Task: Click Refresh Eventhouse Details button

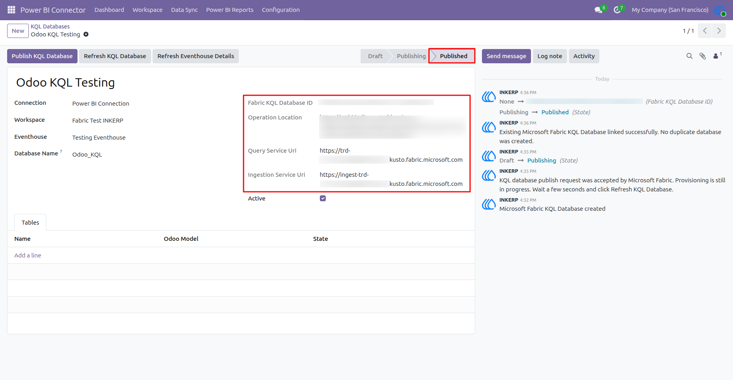Action: (196, 56)
